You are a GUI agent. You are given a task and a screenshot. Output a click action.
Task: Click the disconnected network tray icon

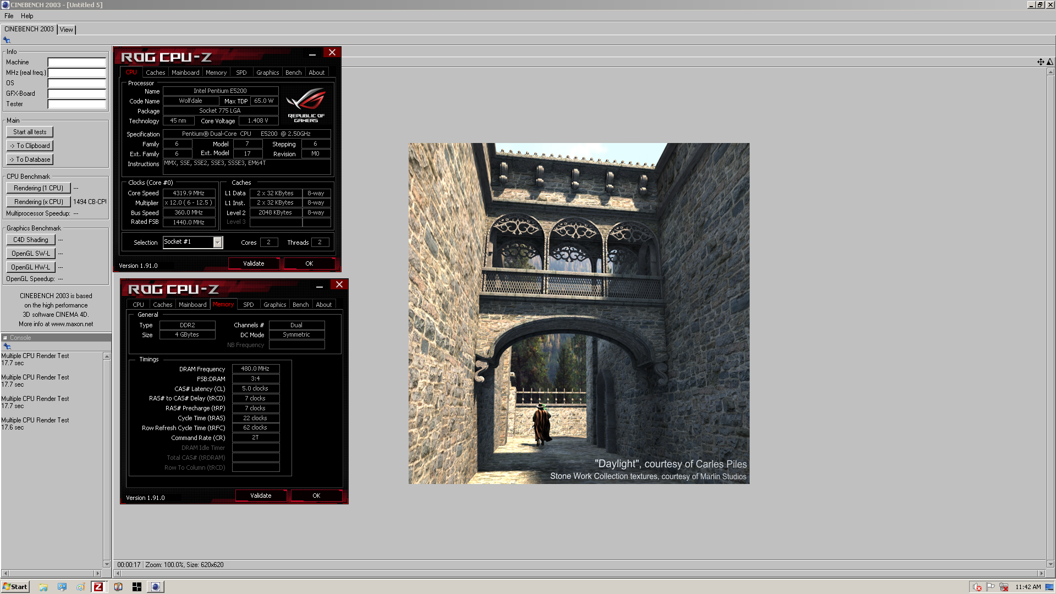point(1004,587)
